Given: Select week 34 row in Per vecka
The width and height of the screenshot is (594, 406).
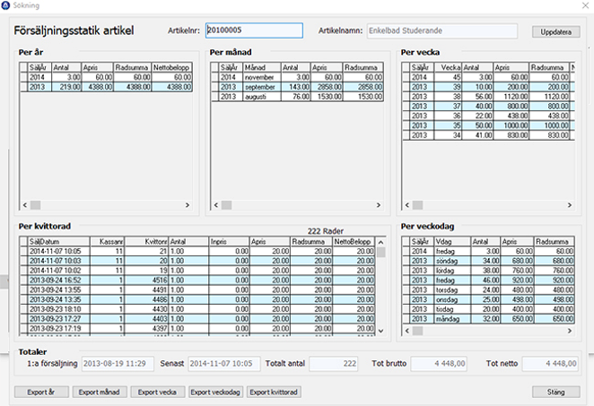Looking at the screenshot, I should pyautogui.click(x=488, y=135).
